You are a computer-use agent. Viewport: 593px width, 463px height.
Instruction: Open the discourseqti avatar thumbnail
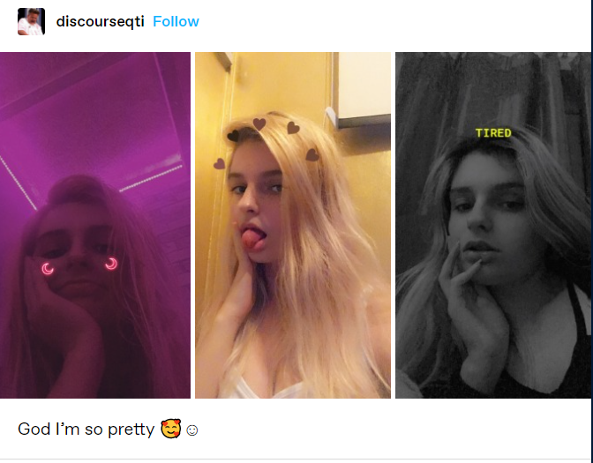click(x=32, y=21)
